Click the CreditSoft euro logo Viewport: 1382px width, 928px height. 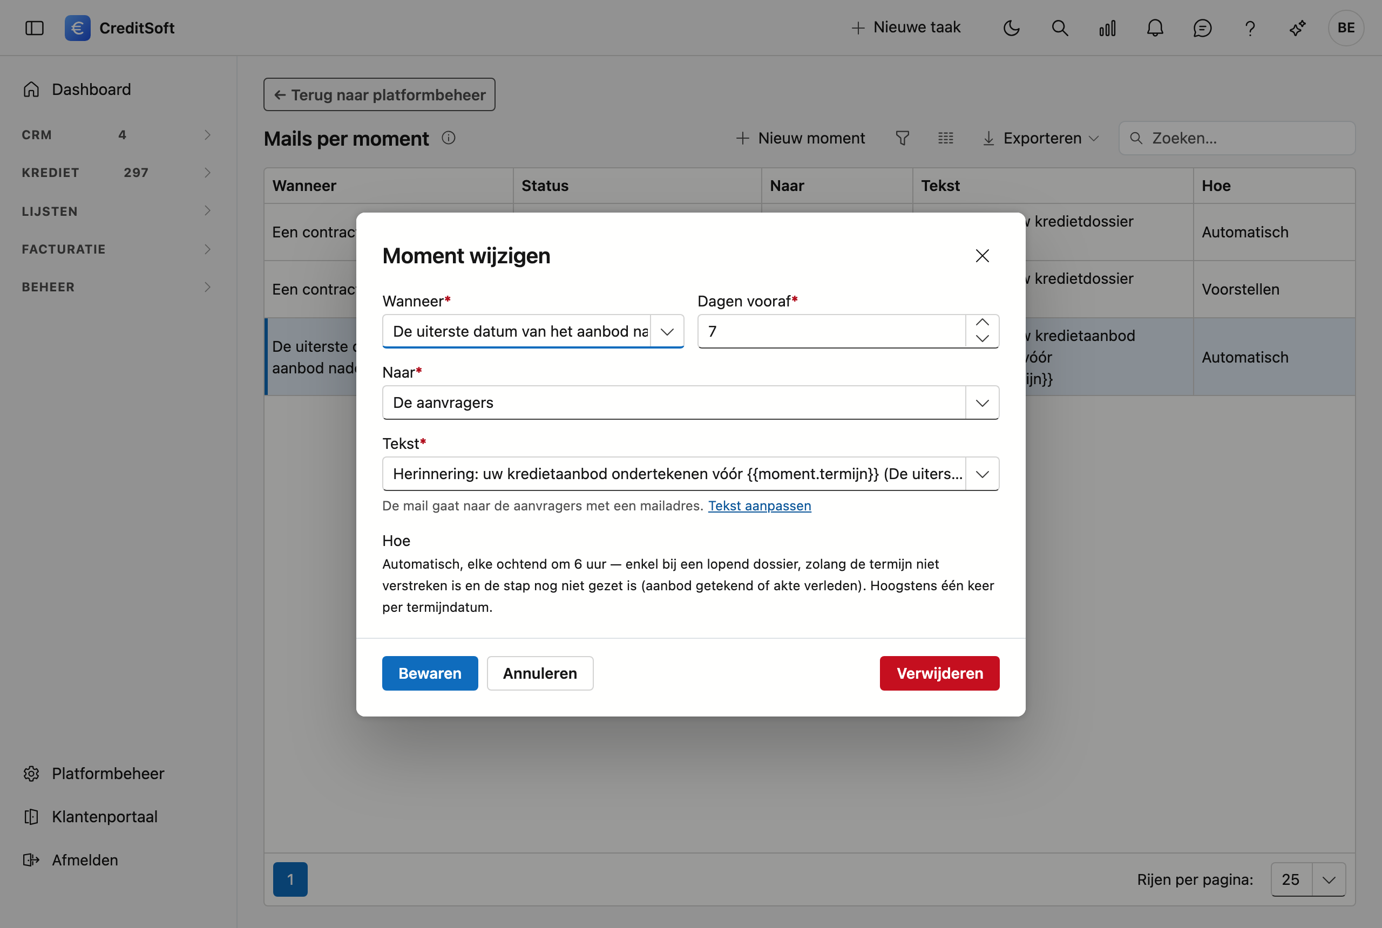(x=78, y=28)
